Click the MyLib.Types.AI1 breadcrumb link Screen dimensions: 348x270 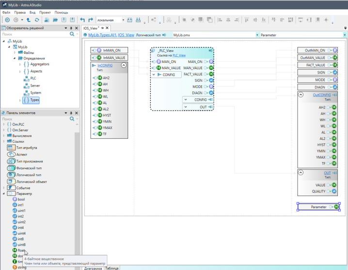[x=102, y=35]
